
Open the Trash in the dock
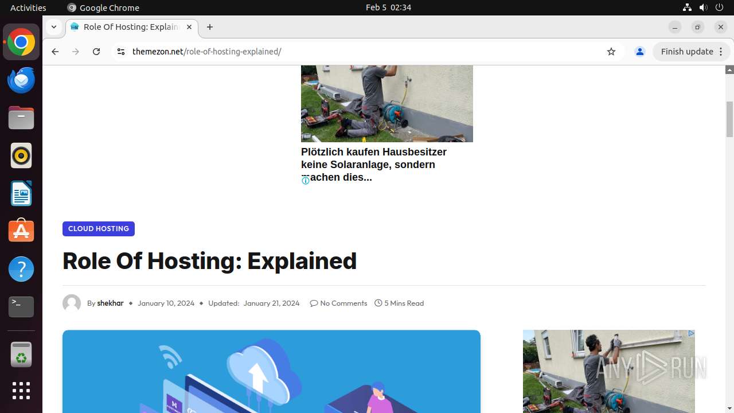[21, 354]
